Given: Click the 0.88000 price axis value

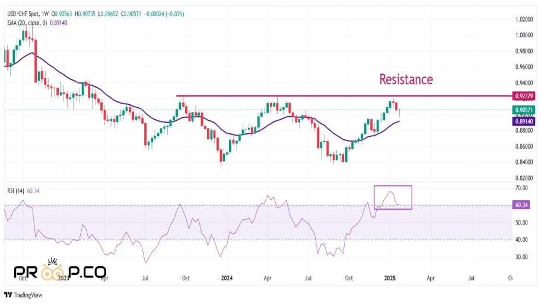Looking at the screenshot, I should click(x=524, y=130).
